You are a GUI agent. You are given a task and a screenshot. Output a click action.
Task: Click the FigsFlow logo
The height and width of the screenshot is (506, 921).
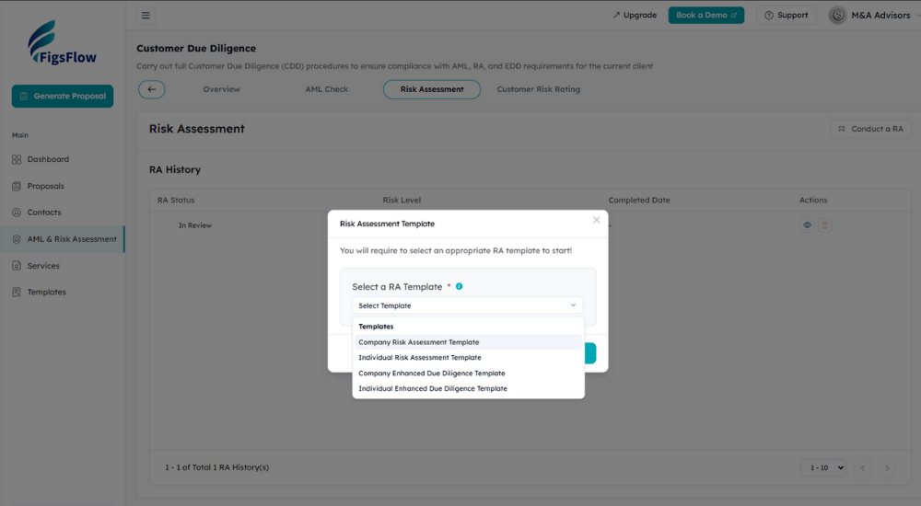click(x=62, y=43)
